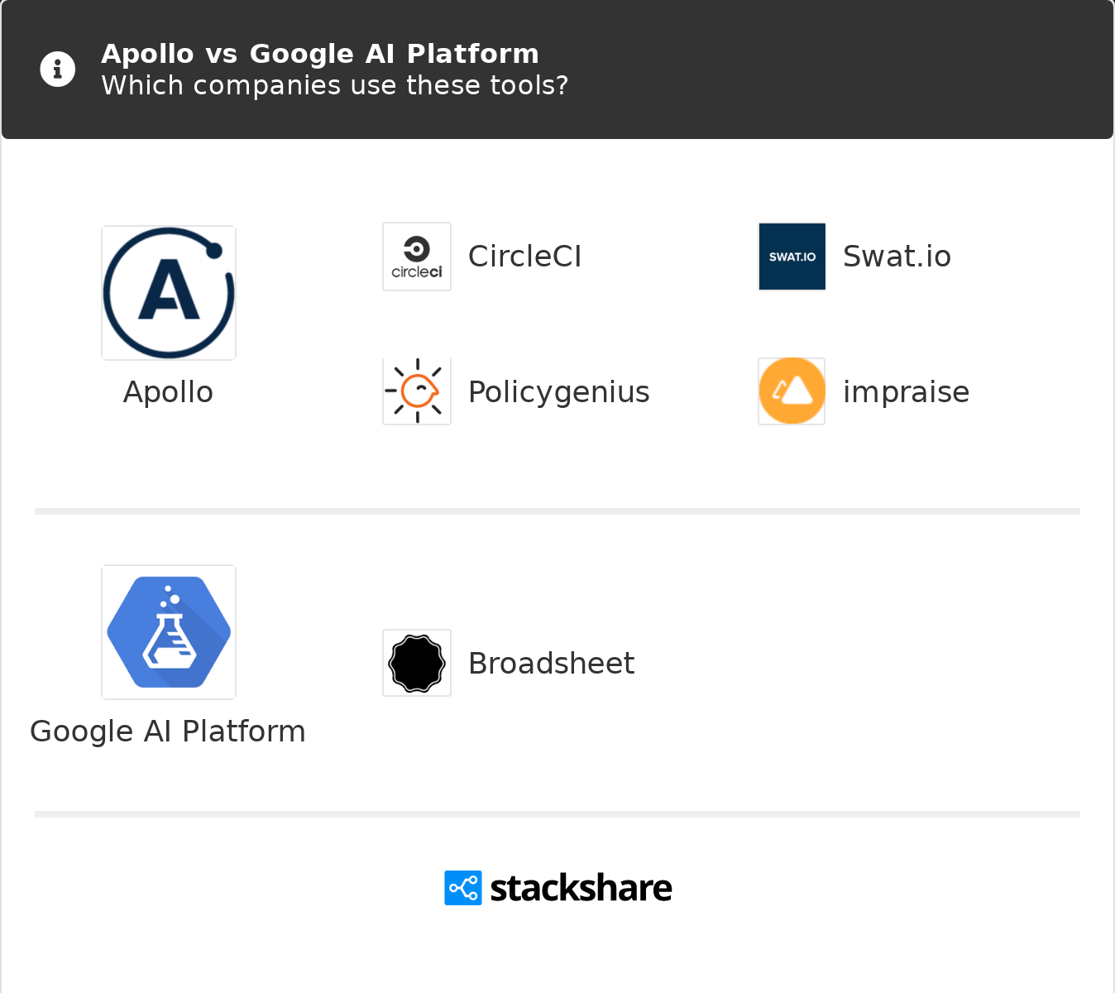The width and height of the screenshot is (1115, 993).
Task: Open the Broadsheet company name
Action: point(551,664)
